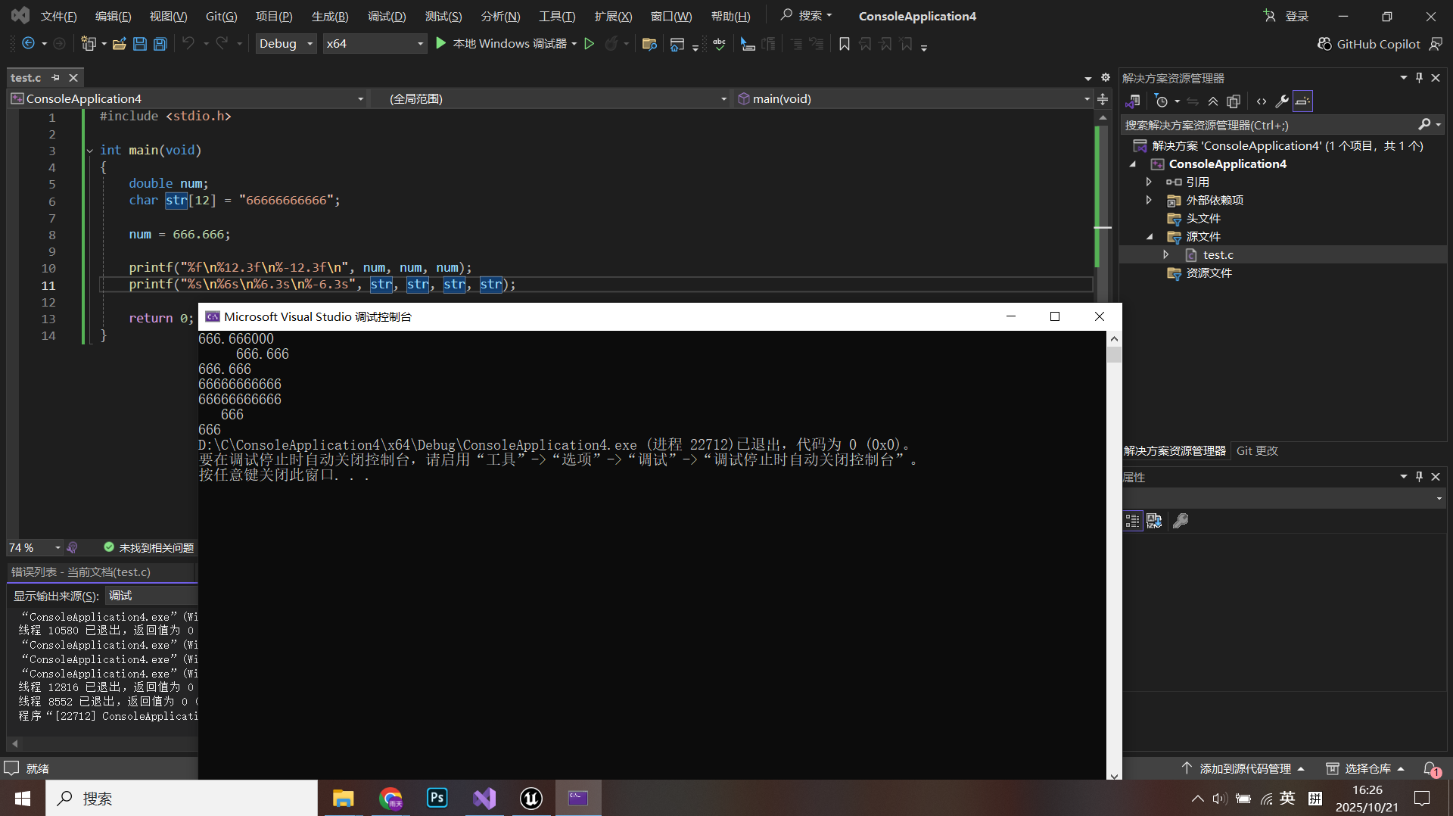Click the Save All double-disk icon
1453x816 pixels.
click(160, 44)
